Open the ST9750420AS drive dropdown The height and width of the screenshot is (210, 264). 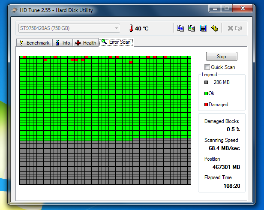(x=69, y=28)
